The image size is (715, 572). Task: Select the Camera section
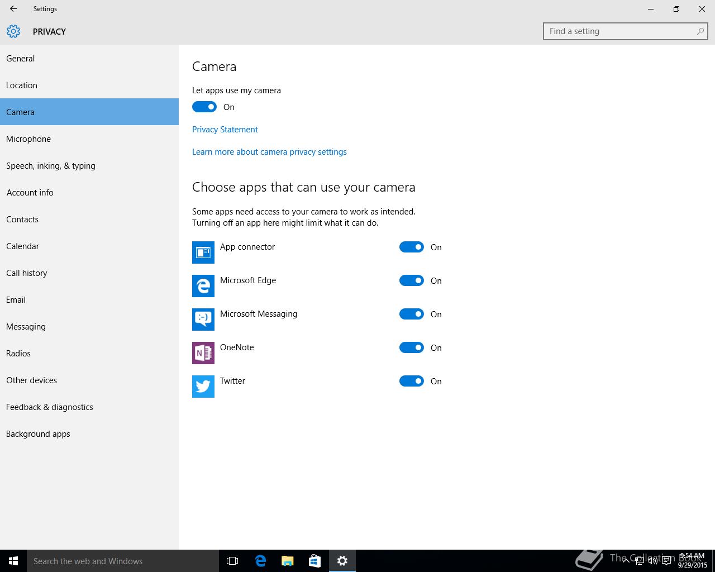(x=89, y=112)
